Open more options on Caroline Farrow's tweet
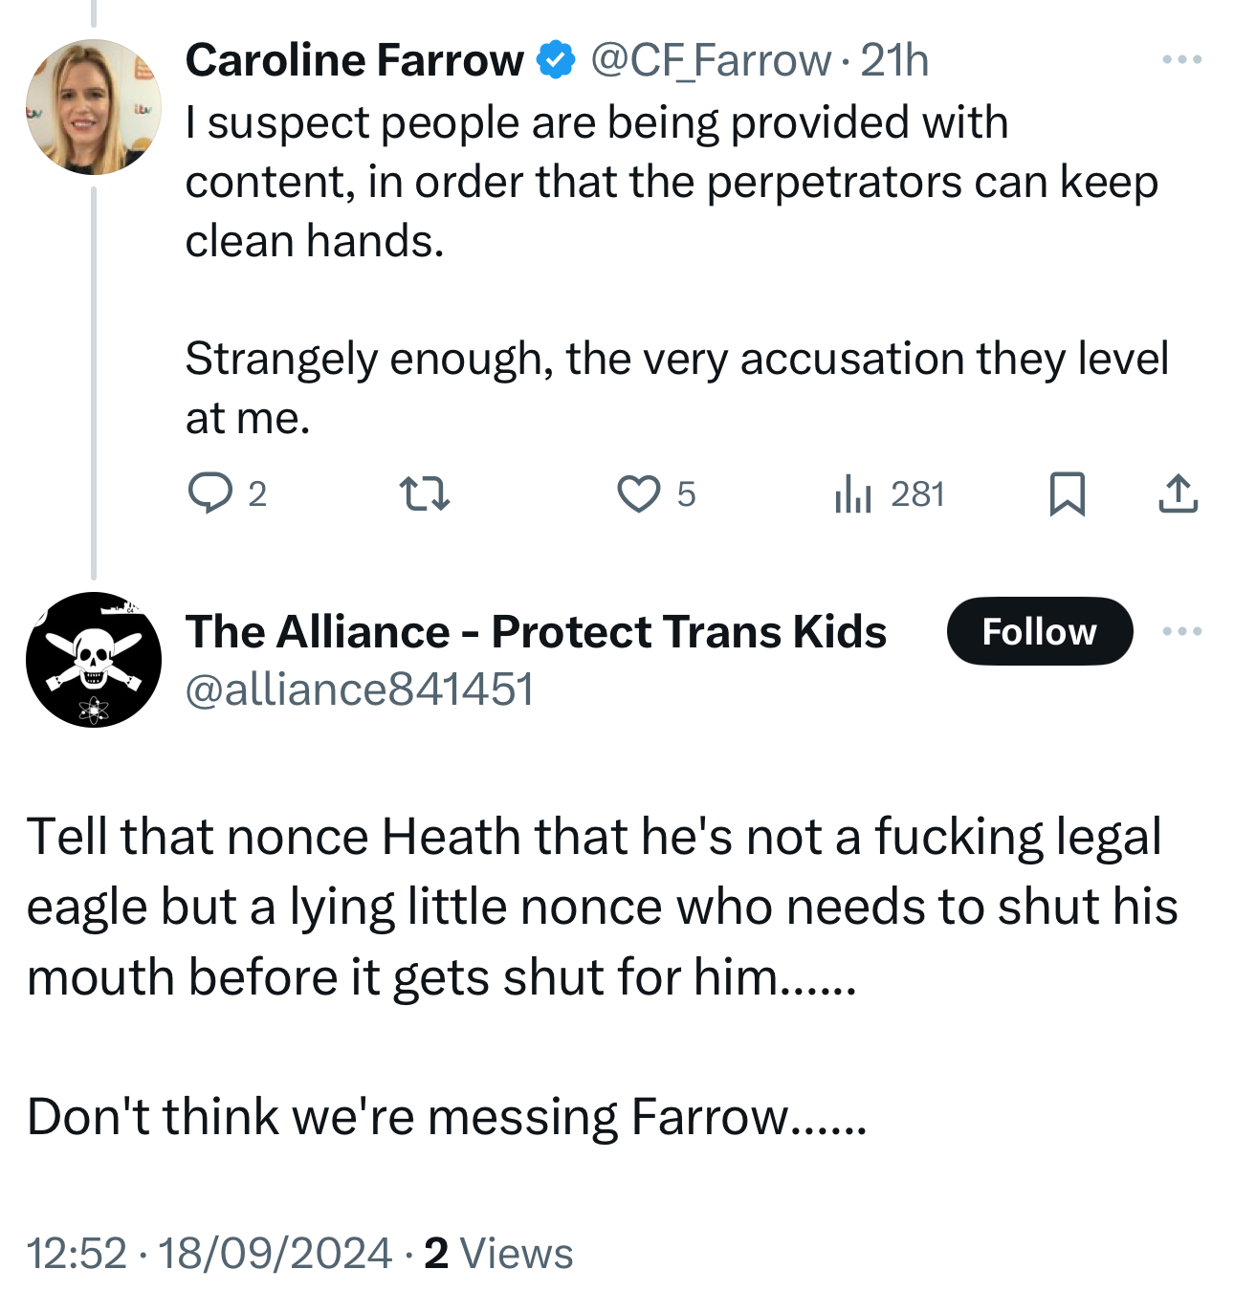 pos(1181,60)
